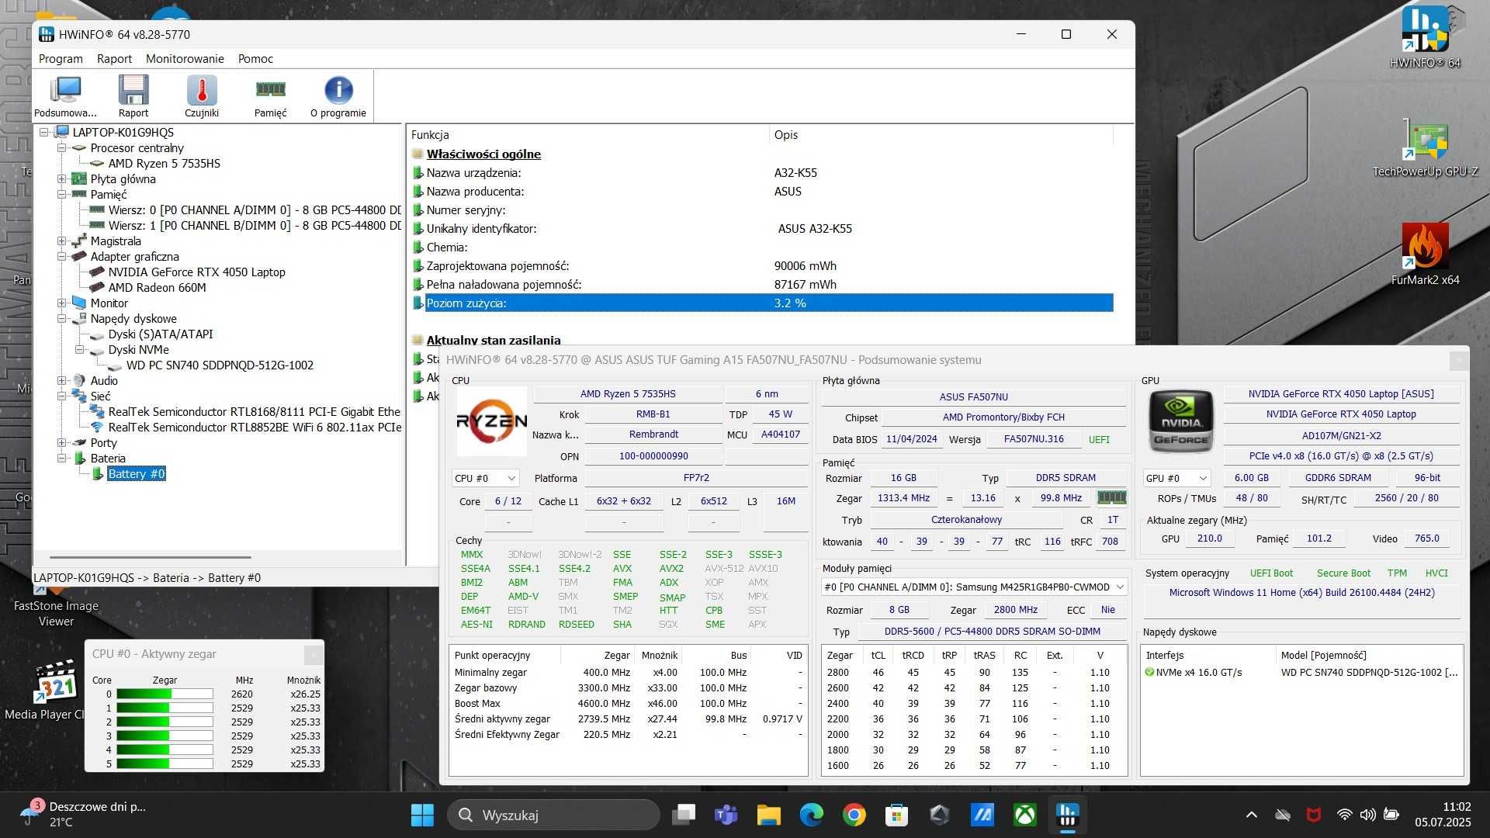Open HWiNFO 64 desktop shortcut

(1425, 37)
